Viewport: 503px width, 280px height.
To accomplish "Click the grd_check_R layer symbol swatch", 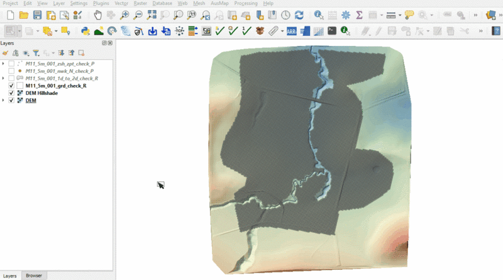I will tap(20, 86).
